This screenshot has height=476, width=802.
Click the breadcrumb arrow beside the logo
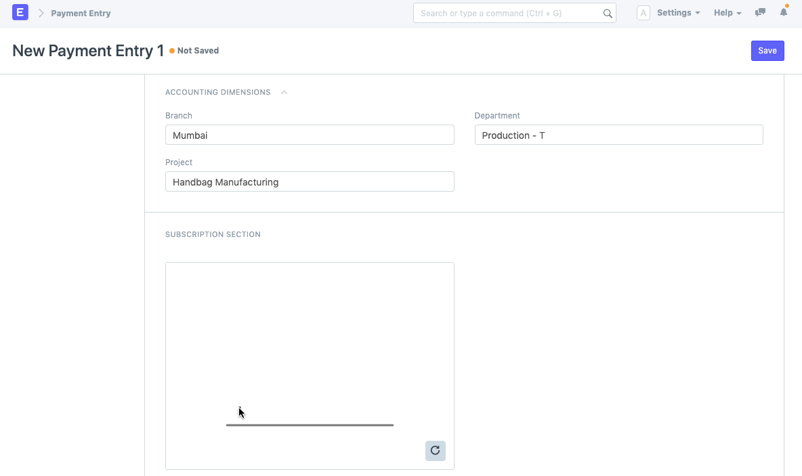[41, 13]
